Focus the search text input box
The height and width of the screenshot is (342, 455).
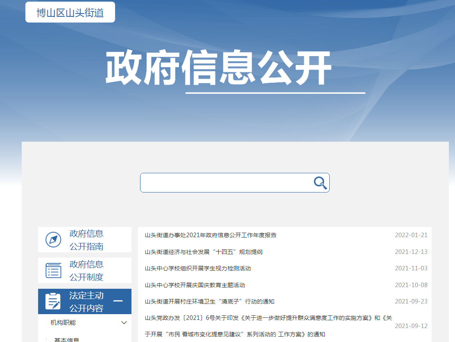click(225, 183)
